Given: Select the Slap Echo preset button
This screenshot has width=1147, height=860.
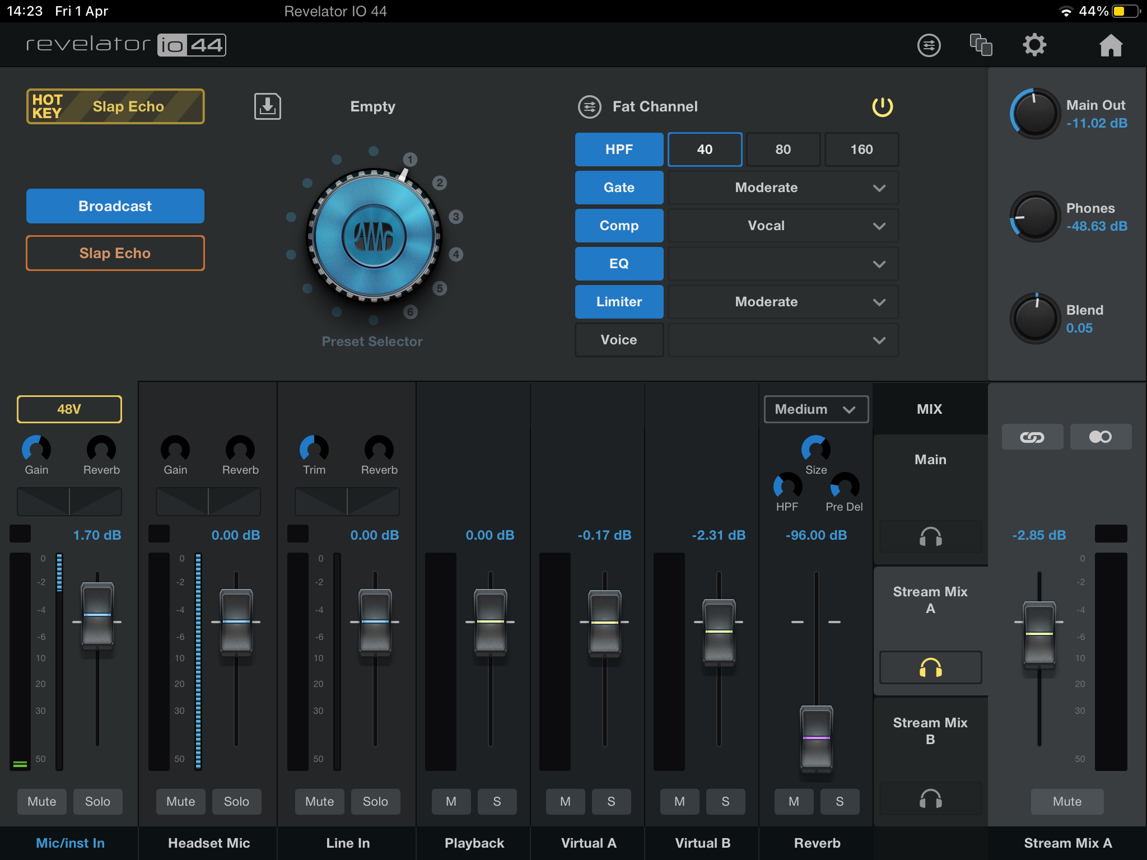Looking at the screenshot, I should (x=115, y=253).
